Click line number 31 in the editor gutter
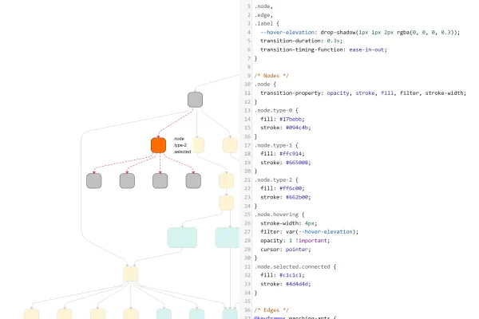 click(247, 267)
